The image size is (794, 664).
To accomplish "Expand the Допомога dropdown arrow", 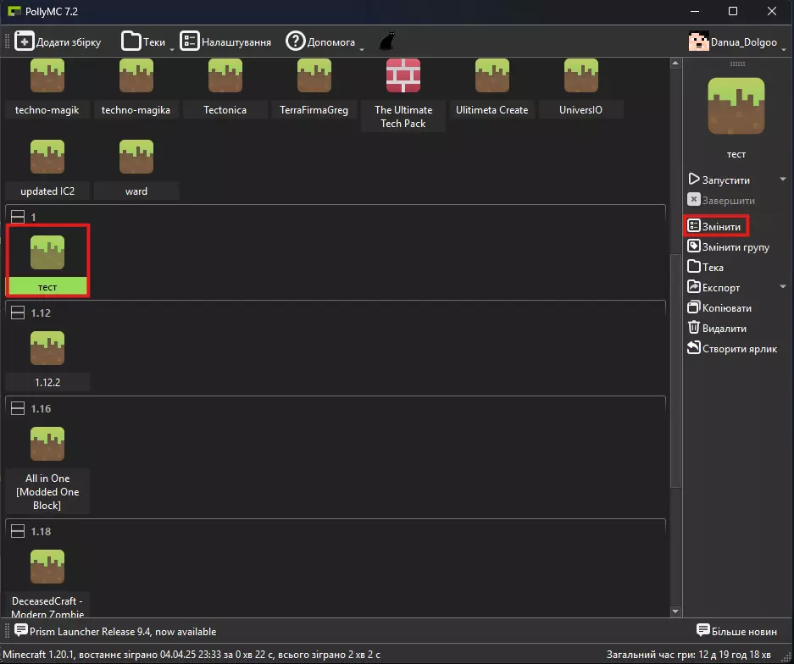I will (x=362, y=49).
